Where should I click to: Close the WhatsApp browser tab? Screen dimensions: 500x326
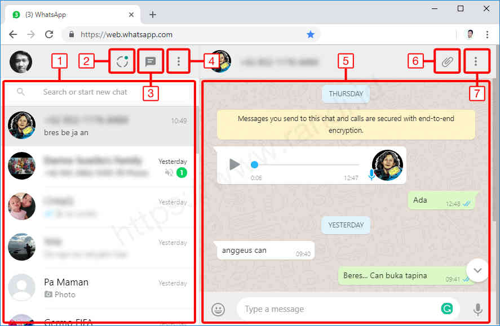pyautogui.click(x=131, y=15)
